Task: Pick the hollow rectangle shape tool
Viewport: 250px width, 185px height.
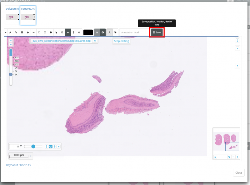Action: (39, 32)
